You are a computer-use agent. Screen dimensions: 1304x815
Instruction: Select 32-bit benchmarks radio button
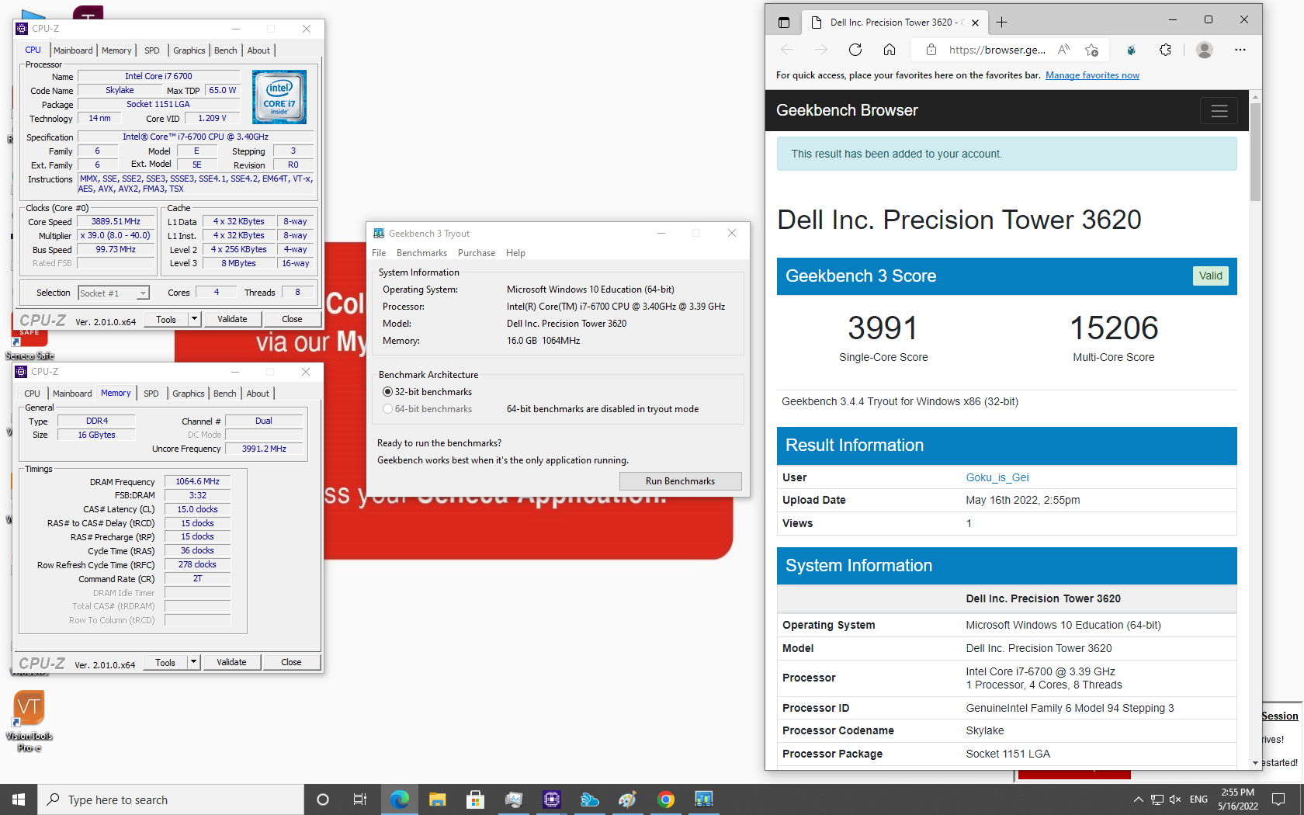387,392
